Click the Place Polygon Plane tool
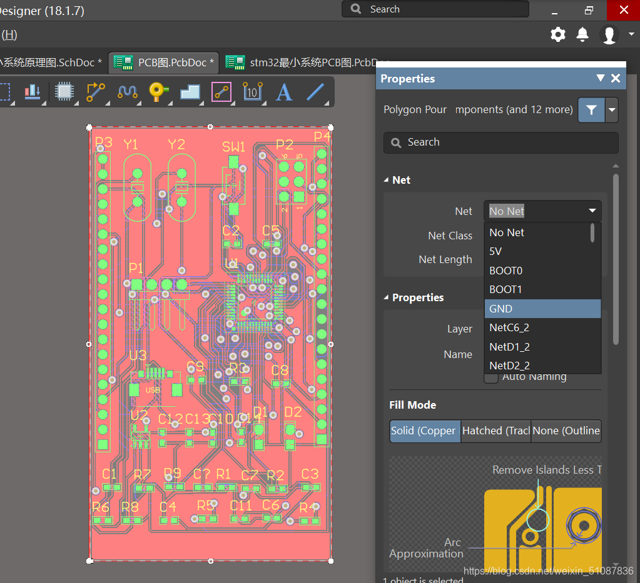 (x=190, y=92)
